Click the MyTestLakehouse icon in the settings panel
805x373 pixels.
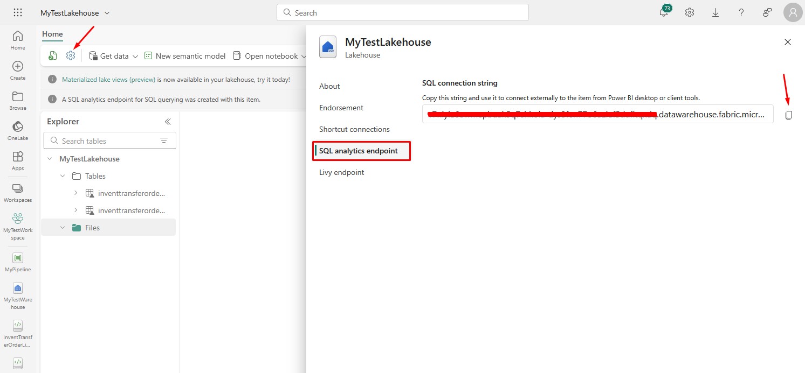point(328,47)
